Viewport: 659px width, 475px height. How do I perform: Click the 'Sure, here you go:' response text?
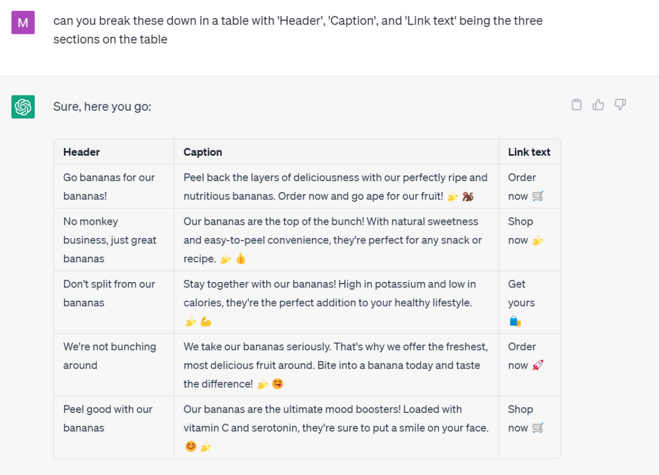[x=102, y=106]
